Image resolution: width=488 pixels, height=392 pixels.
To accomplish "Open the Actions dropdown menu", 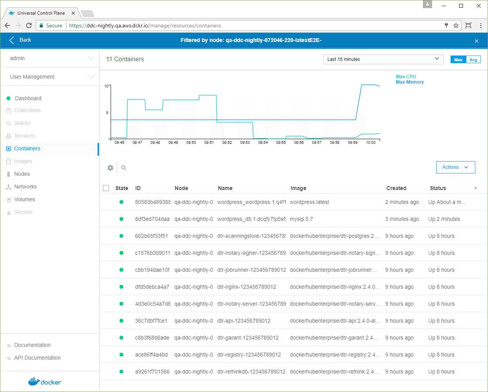I will pos(455,167).
